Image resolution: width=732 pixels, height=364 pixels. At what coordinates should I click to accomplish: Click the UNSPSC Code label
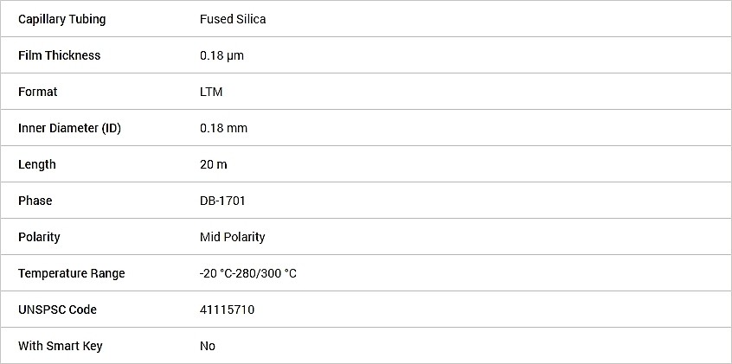click(x=57, y=310)
